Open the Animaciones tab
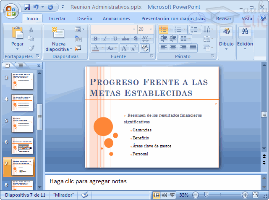Screen dimensions: 269x200 pos(116,19)
